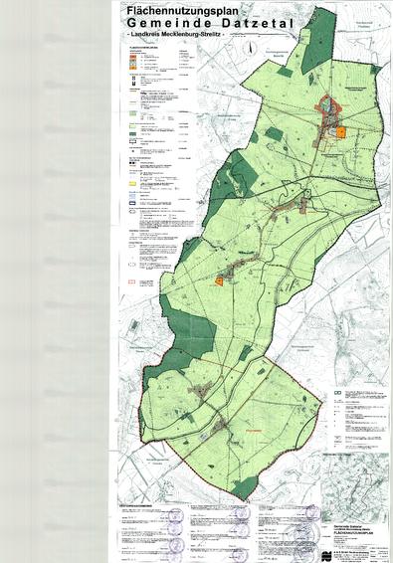Screen dimensions: 393x563
Task: Click the 'Gemeinde Datzetal' heading text
Action: coord(211,24)
